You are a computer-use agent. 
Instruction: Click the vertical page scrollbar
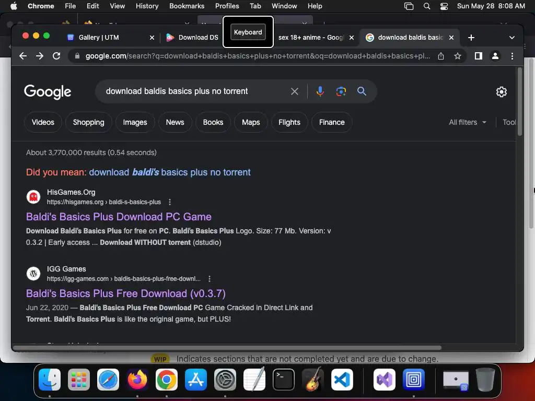click(520, 102)
